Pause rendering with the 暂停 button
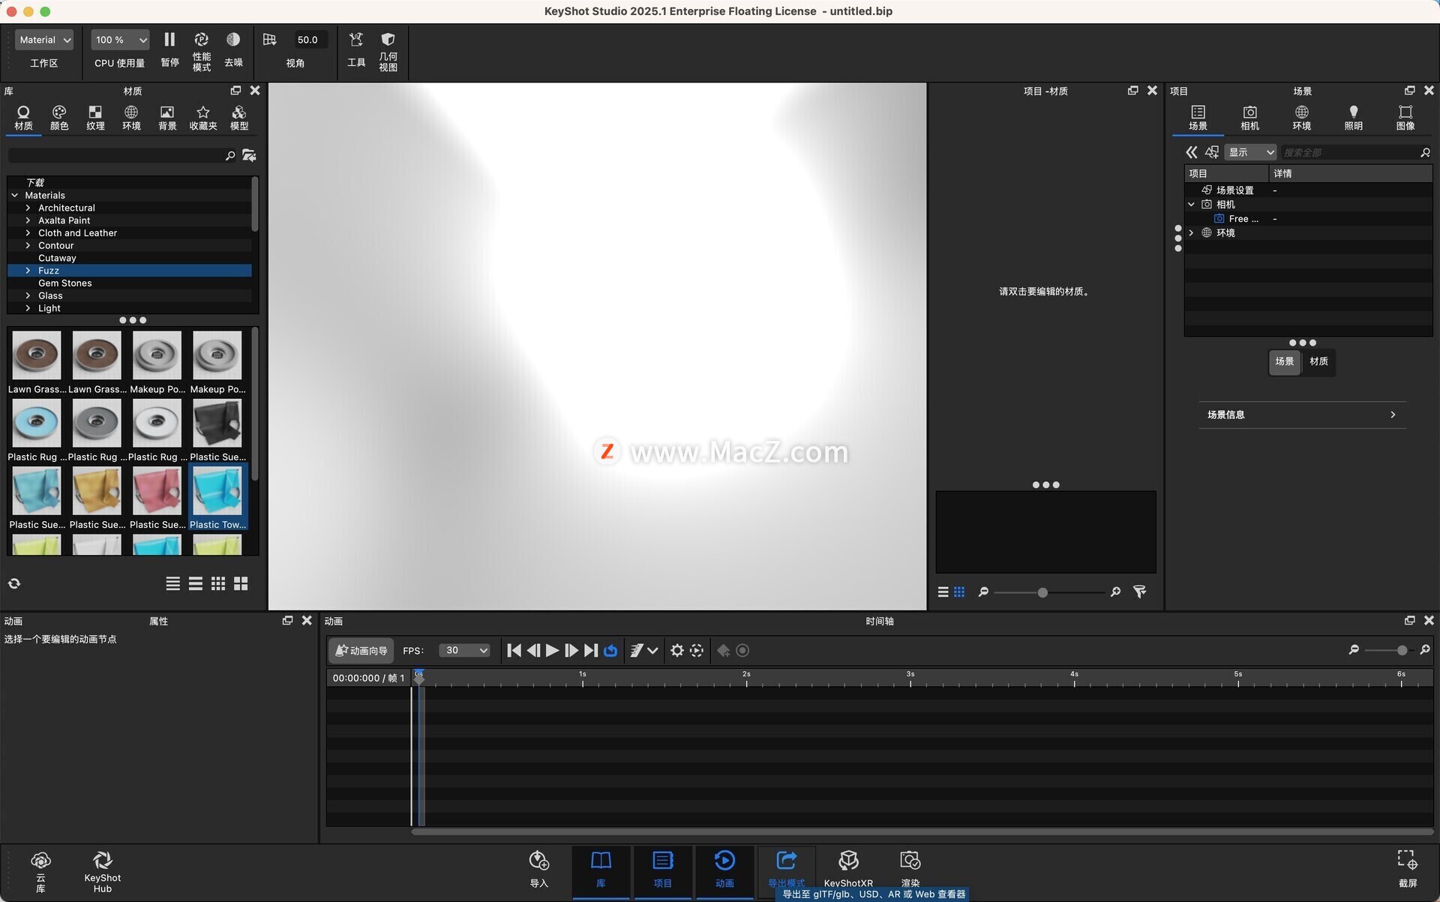Screen dimensions: 1440x902 169,49
